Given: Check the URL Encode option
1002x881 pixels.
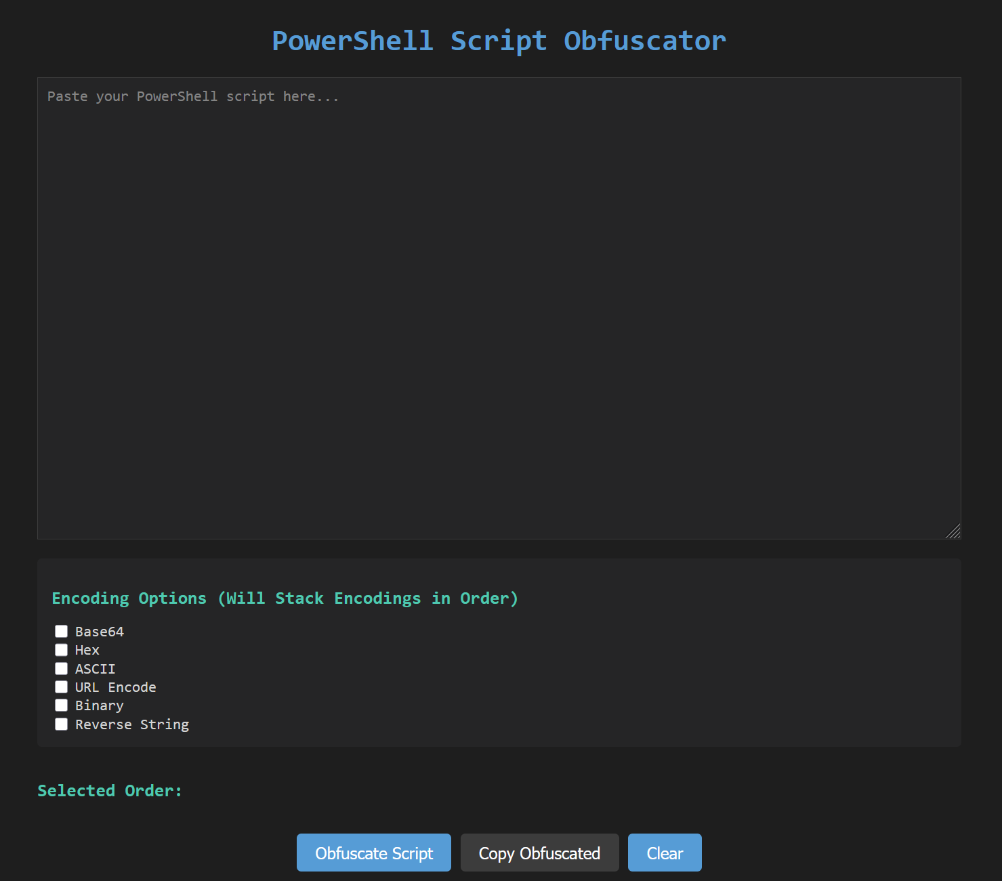Looking at the screenshot, I should pos(62,687).
